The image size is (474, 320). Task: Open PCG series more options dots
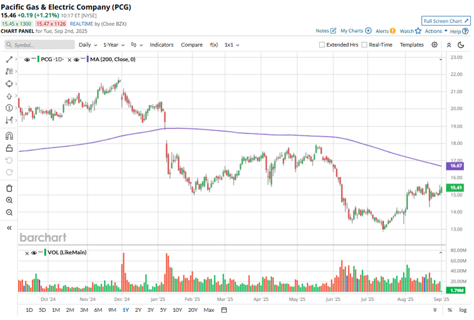[33, 59]
